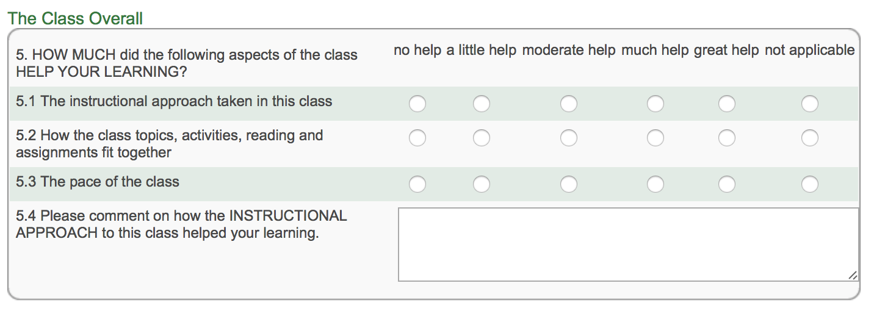
Task: Choose "moderate help" for 5.3 pace of class
Action: (x=569, y=184)
